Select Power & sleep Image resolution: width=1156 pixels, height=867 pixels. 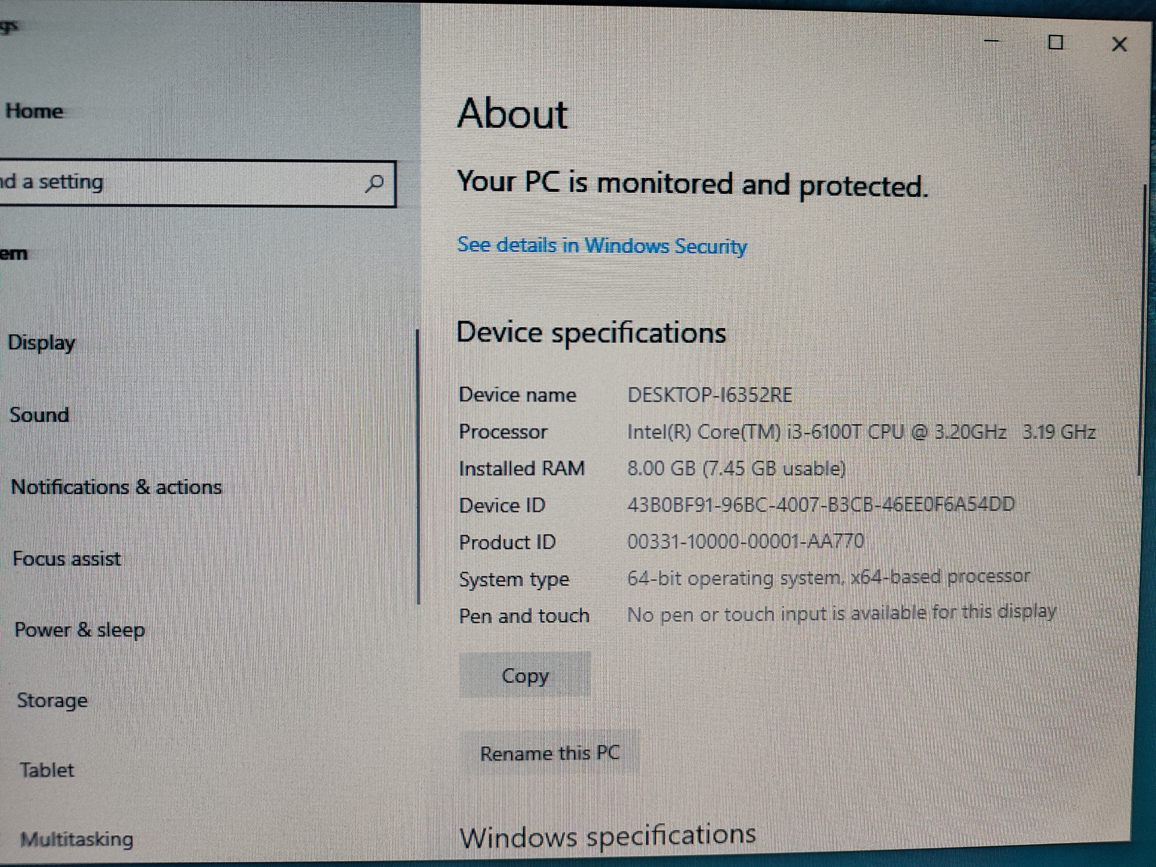click(x=79, y=630)
